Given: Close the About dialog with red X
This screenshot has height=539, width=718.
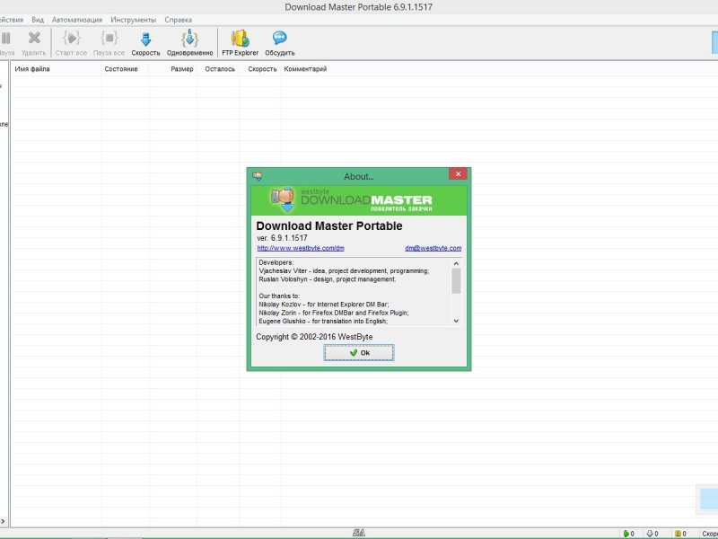Looking at the screenshot, I should [x=458, y=173].
